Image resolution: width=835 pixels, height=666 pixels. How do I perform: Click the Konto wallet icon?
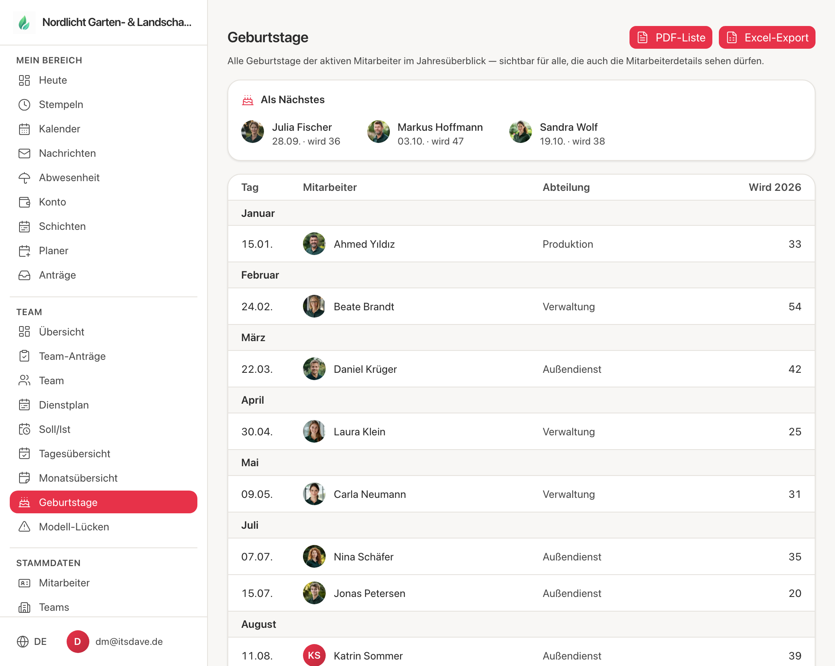(x=24, y=202)
